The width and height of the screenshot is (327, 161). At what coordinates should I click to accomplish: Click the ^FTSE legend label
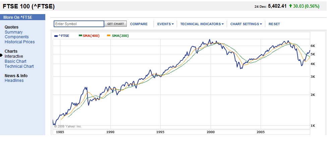(64, 36)
